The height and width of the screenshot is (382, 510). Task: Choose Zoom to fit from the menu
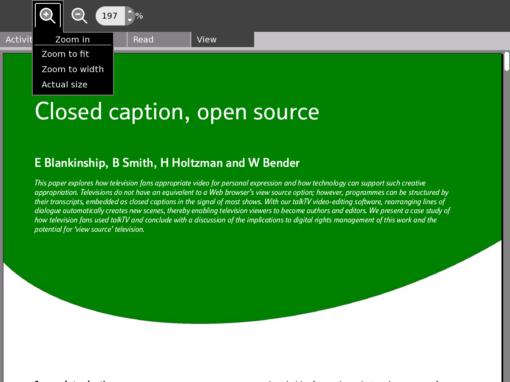[65, 54]
